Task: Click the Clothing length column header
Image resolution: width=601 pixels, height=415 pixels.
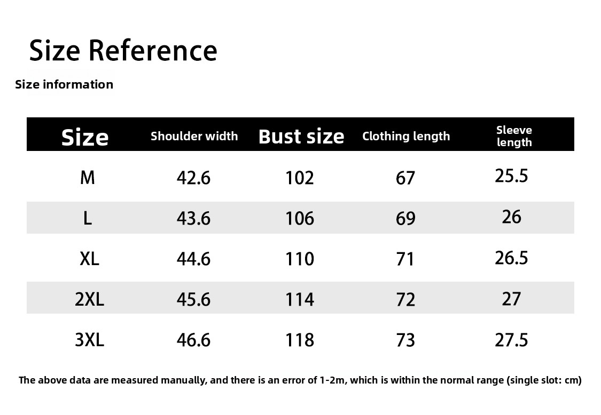Action: point(406,136)
